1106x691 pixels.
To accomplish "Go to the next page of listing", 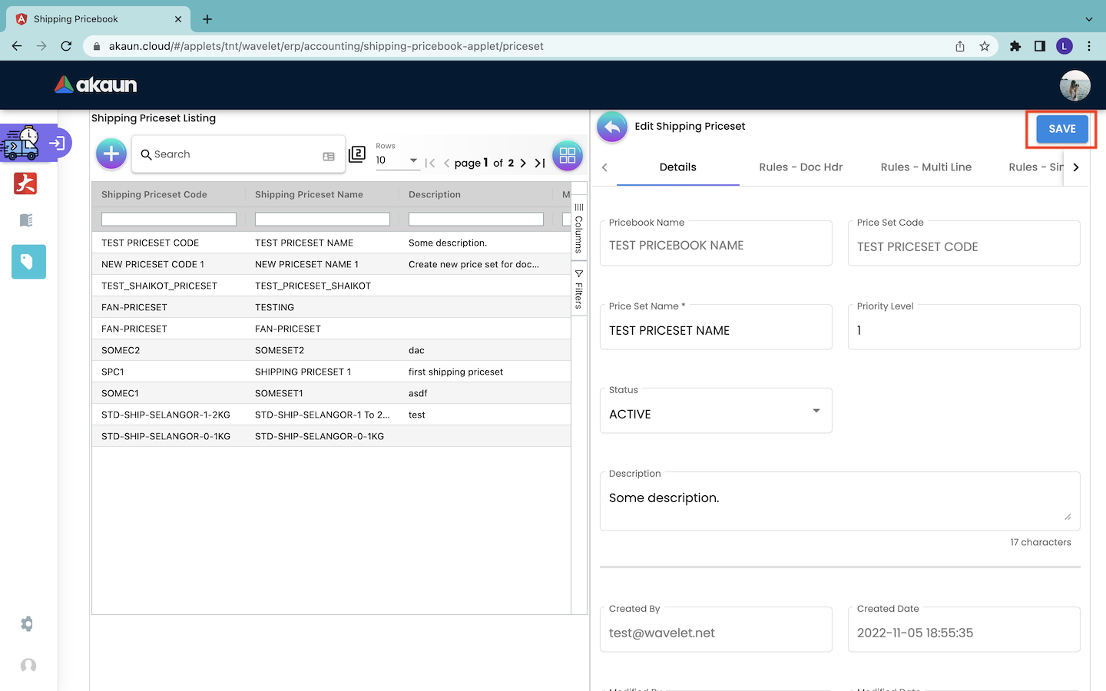I will (x=523, y=163).
